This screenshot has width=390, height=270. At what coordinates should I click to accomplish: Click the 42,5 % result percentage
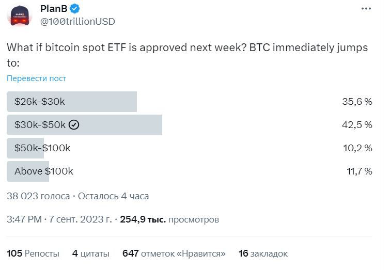click(x=357, y=125)
